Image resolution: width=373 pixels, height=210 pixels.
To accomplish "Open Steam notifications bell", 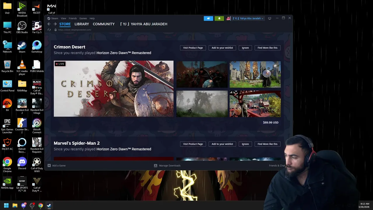I will (x=219, y=18).
